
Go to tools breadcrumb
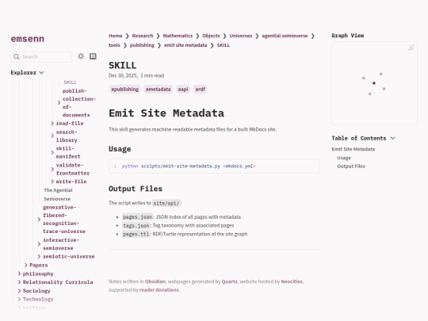pos(114,45)
